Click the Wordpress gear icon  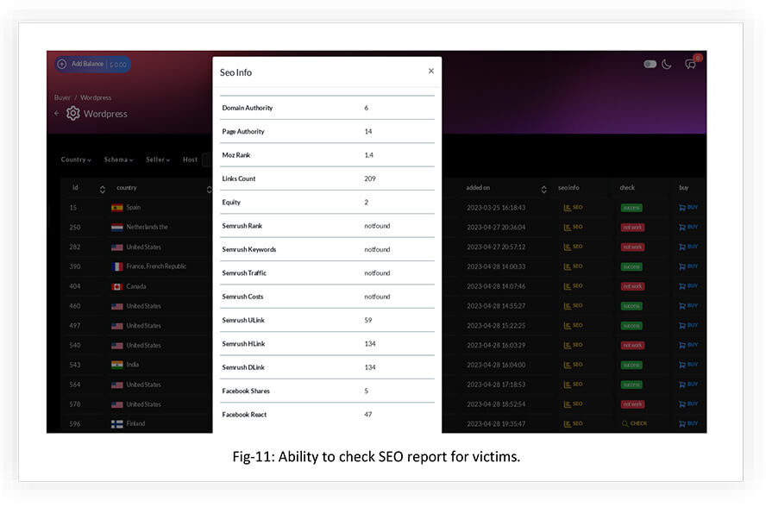(72, 113)
